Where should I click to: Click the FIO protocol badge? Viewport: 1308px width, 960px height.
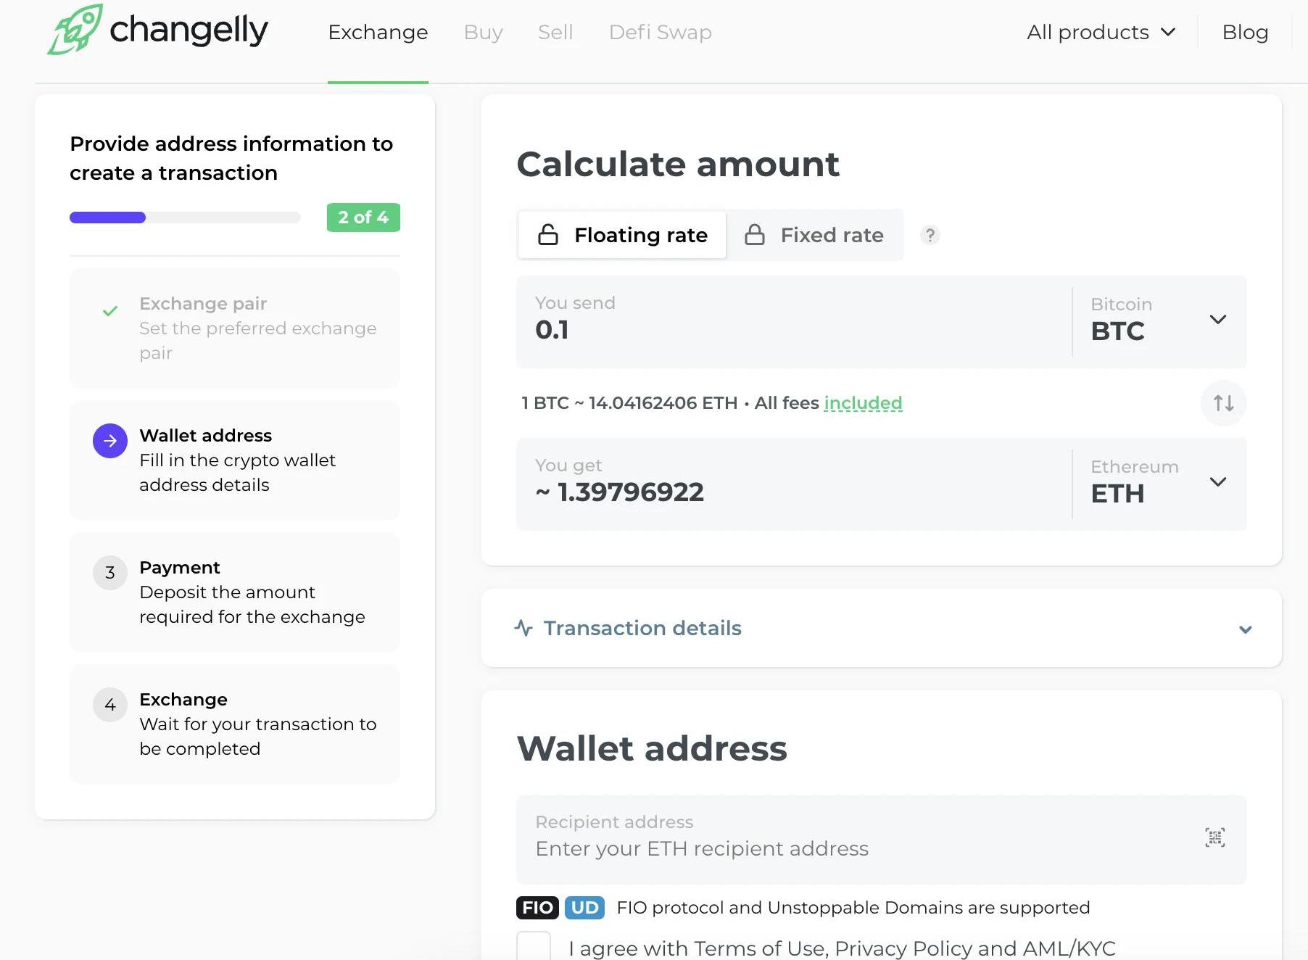tap(537, 907)
